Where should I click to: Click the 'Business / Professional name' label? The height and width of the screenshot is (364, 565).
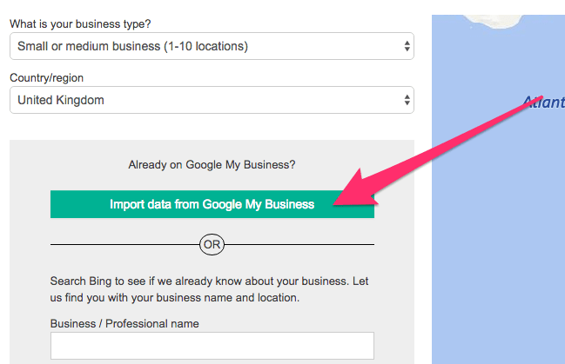[124, 323]
